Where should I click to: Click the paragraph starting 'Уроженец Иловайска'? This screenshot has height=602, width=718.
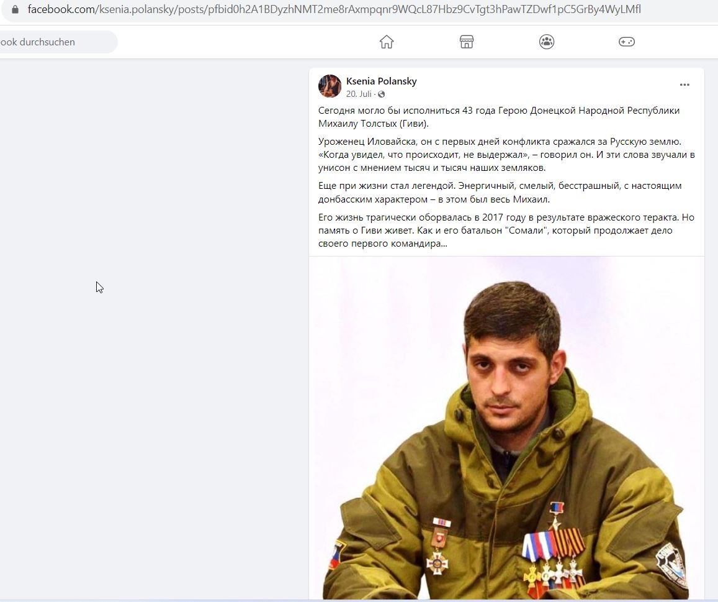(506, 155)
